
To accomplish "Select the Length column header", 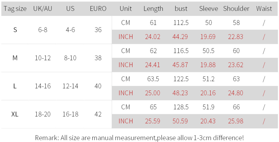I will point(153,9).
